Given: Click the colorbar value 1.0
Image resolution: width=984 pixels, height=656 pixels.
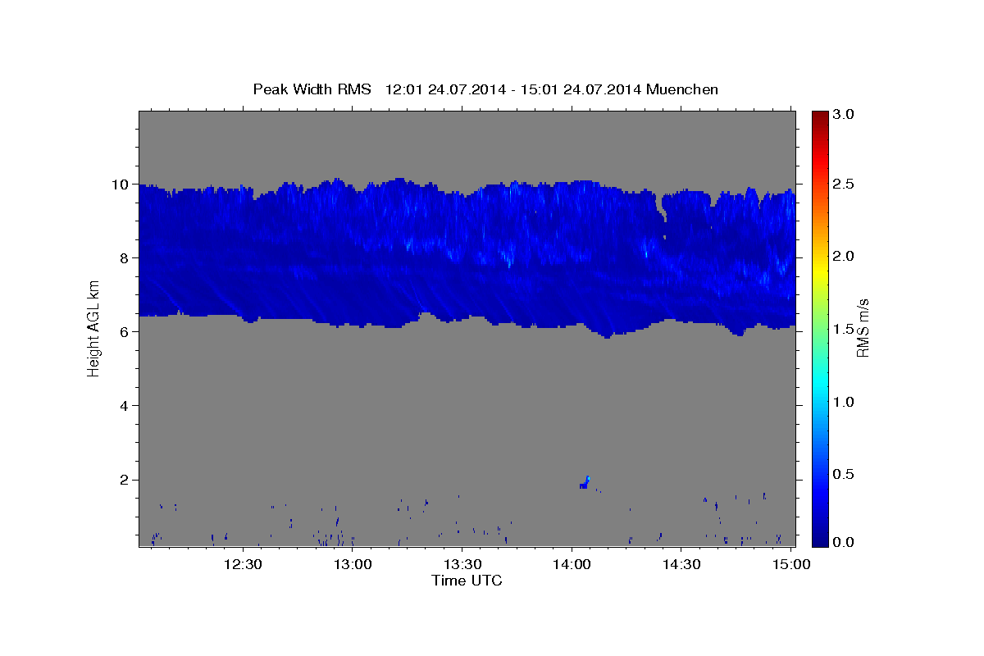Looking at the screenshot, I should click(x=845, y=402).
